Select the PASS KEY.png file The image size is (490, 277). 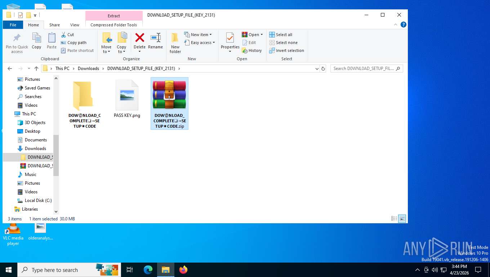127,99
